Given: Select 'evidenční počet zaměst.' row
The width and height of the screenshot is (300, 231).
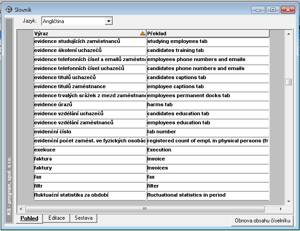Looking at the screenshot, I should [x=90, y=141].
